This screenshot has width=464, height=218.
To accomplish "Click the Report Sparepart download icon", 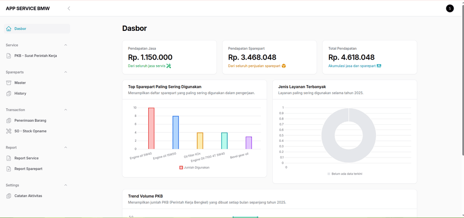I will pos(9,169).
